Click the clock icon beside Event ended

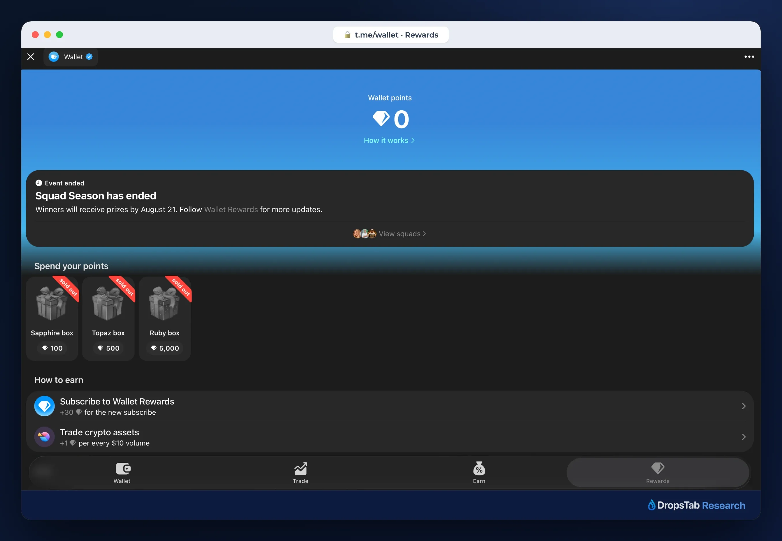pyautogui.click(x=39, y=183)
